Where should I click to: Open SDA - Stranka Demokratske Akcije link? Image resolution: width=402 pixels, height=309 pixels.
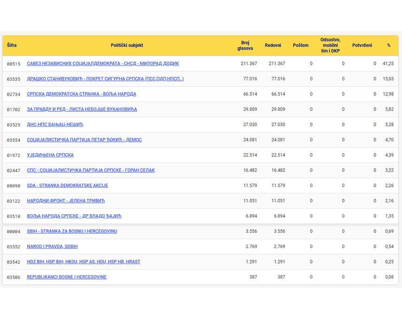pyautogui.click(x=68, y=185)
